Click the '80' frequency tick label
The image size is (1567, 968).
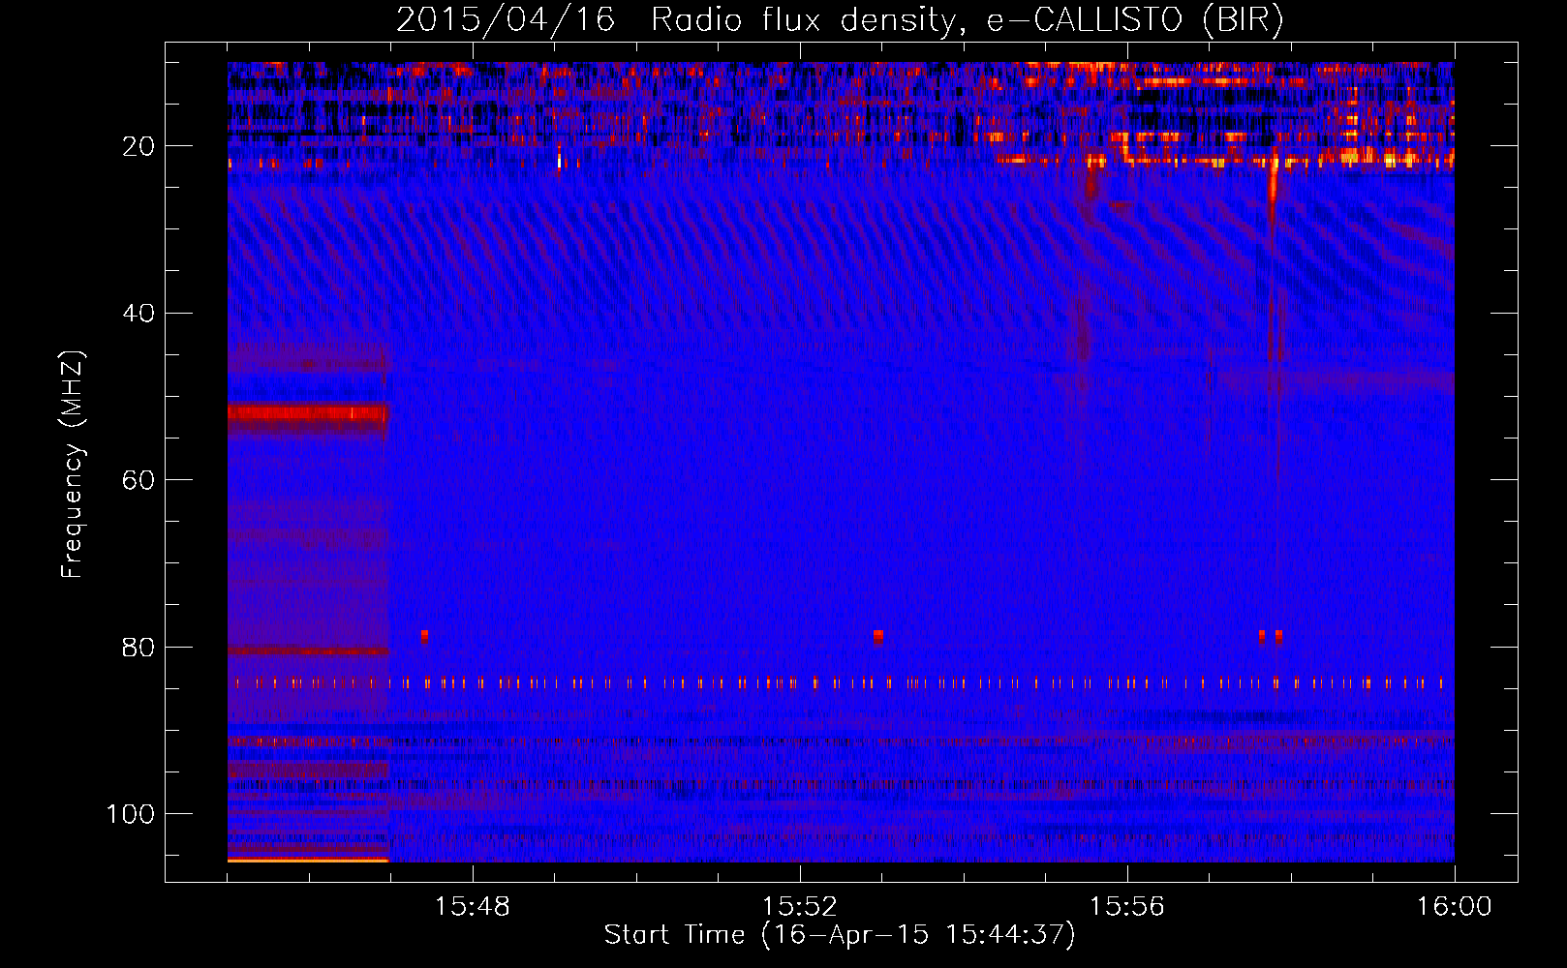click(138, 648)
